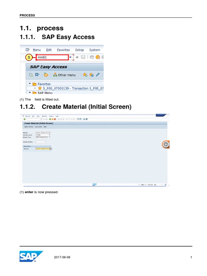The height and width of the screenshot is (276, 207).
Task: Click the OEVSVR server name in status bar
Action: coord(150,185)
